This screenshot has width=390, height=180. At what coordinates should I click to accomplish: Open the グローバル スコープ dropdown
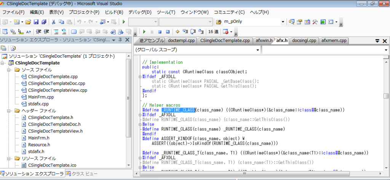[258, 50]
